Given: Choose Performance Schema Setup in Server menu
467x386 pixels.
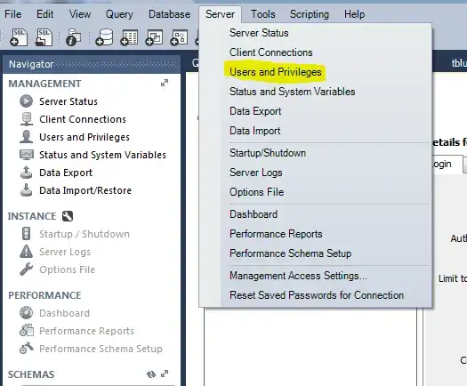Looking at the screenshot, I should pos(290,253).
